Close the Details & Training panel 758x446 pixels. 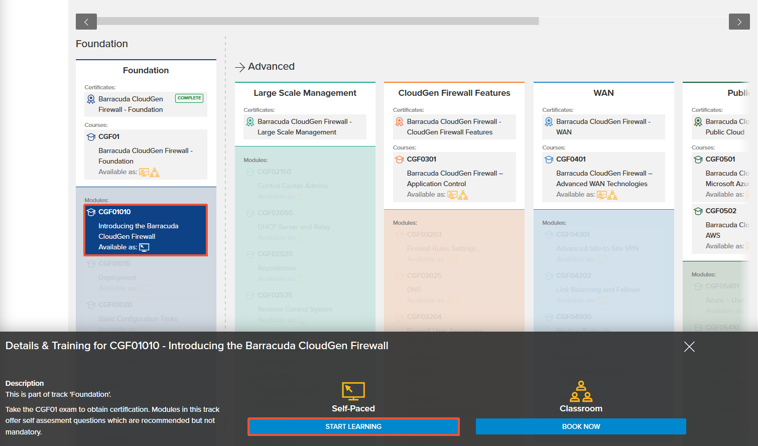689,347
